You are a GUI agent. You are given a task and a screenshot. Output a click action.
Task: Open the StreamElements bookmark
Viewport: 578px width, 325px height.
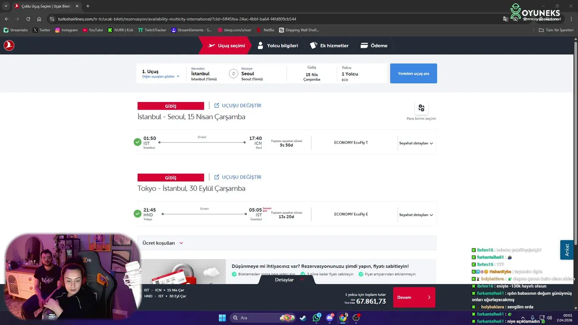(x=191, y=30)
